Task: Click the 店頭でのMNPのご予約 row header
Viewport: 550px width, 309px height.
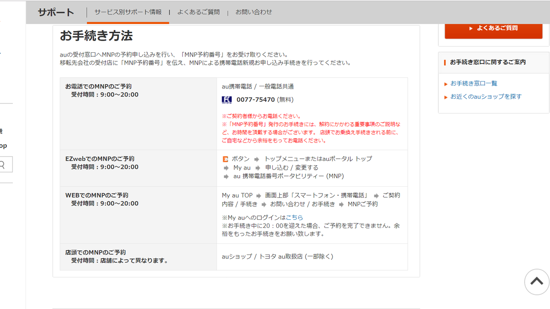Action: click(x=138, y=257)
